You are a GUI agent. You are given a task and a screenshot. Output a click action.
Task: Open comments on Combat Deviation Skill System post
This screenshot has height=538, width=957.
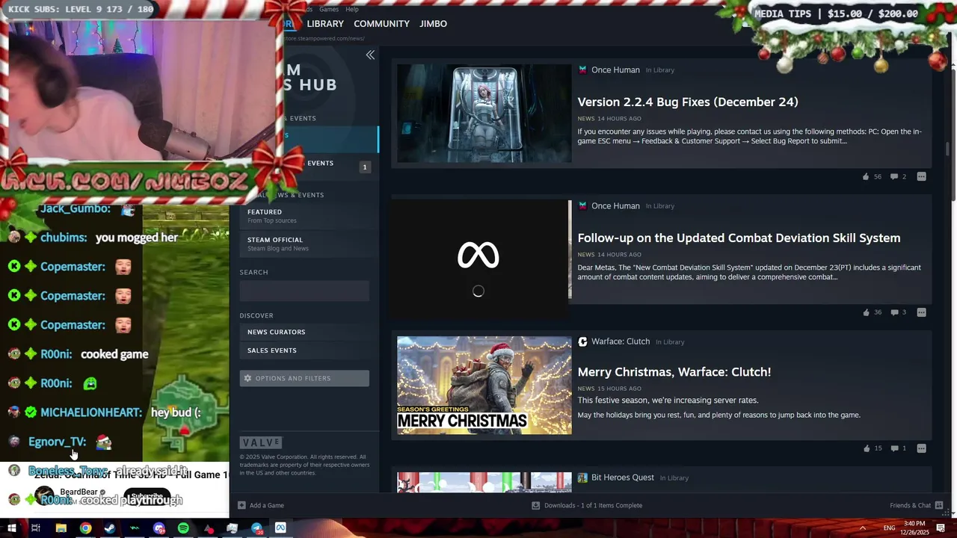pos(894,313)
